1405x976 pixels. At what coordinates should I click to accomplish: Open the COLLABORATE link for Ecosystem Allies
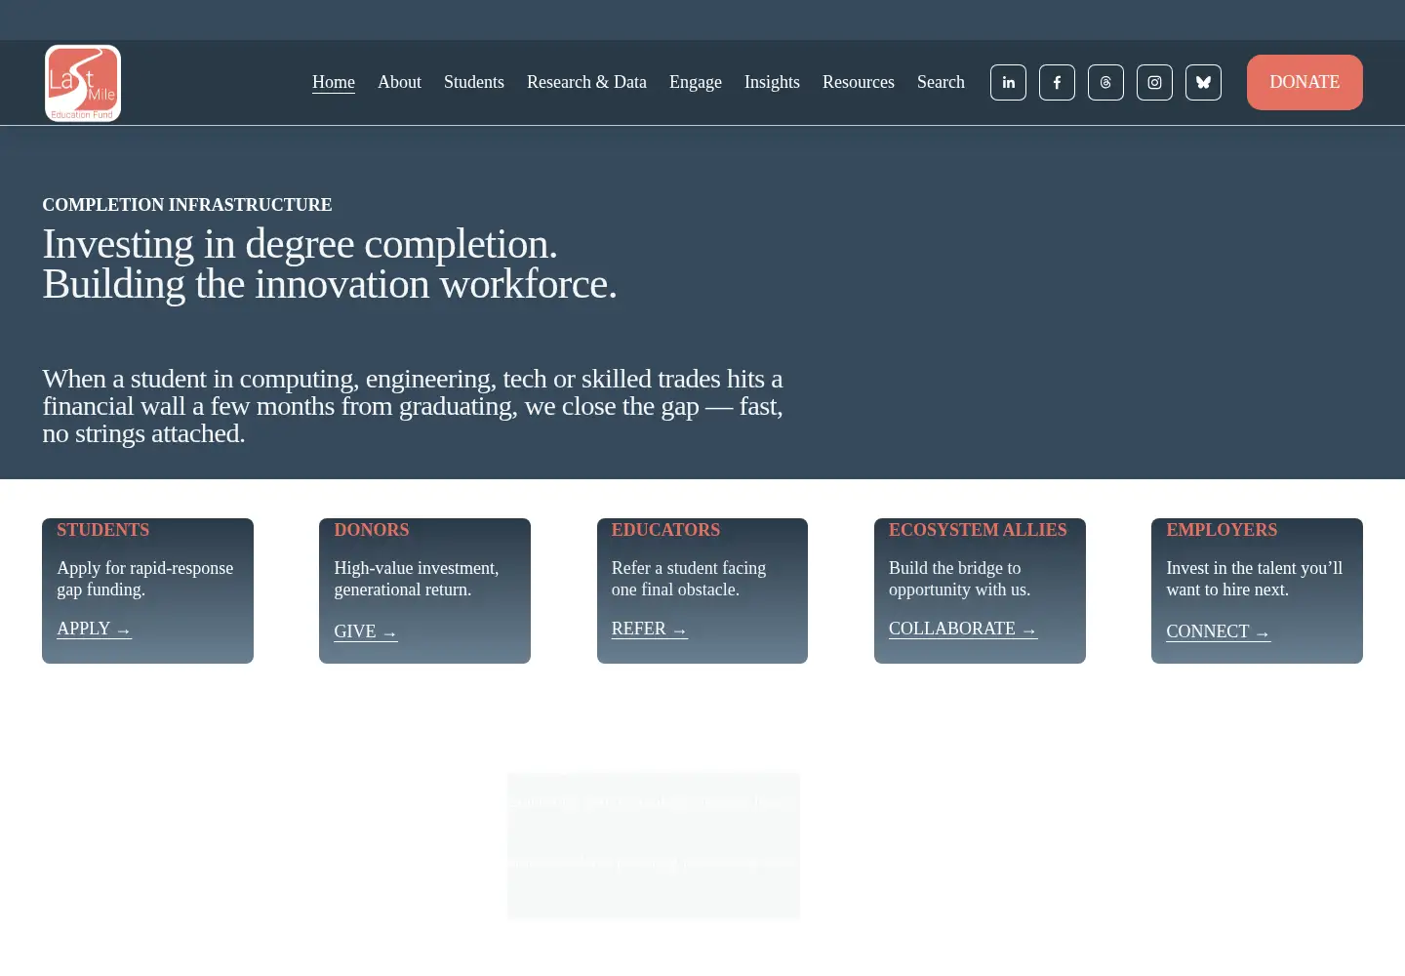pyautogui.click(x=963, y=630)
